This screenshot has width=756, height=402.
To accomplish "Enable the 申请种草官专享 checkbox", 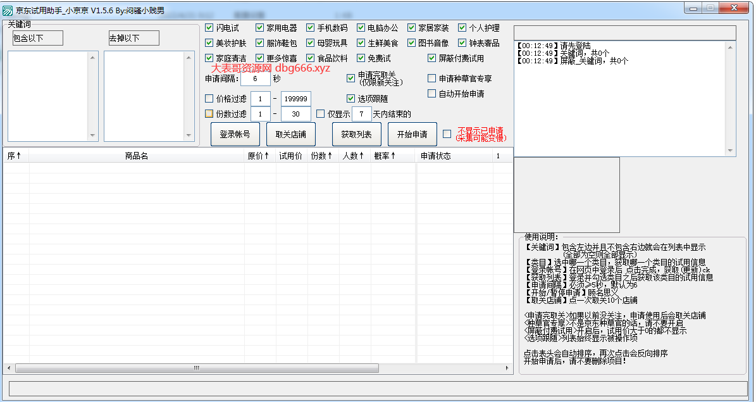I will tap(432, 79).
